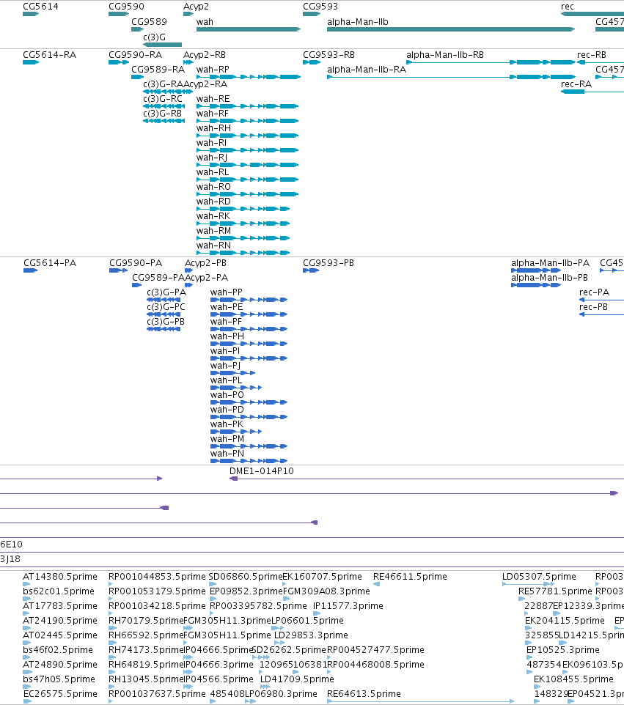This screenshot has height=705, width=624.
Task: Click the wah-RE transcript label
Action: 213,99
